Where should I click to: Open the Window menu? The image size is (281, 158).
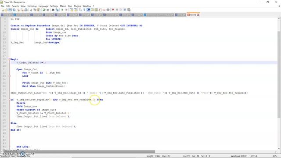click(x=87, y=6)
